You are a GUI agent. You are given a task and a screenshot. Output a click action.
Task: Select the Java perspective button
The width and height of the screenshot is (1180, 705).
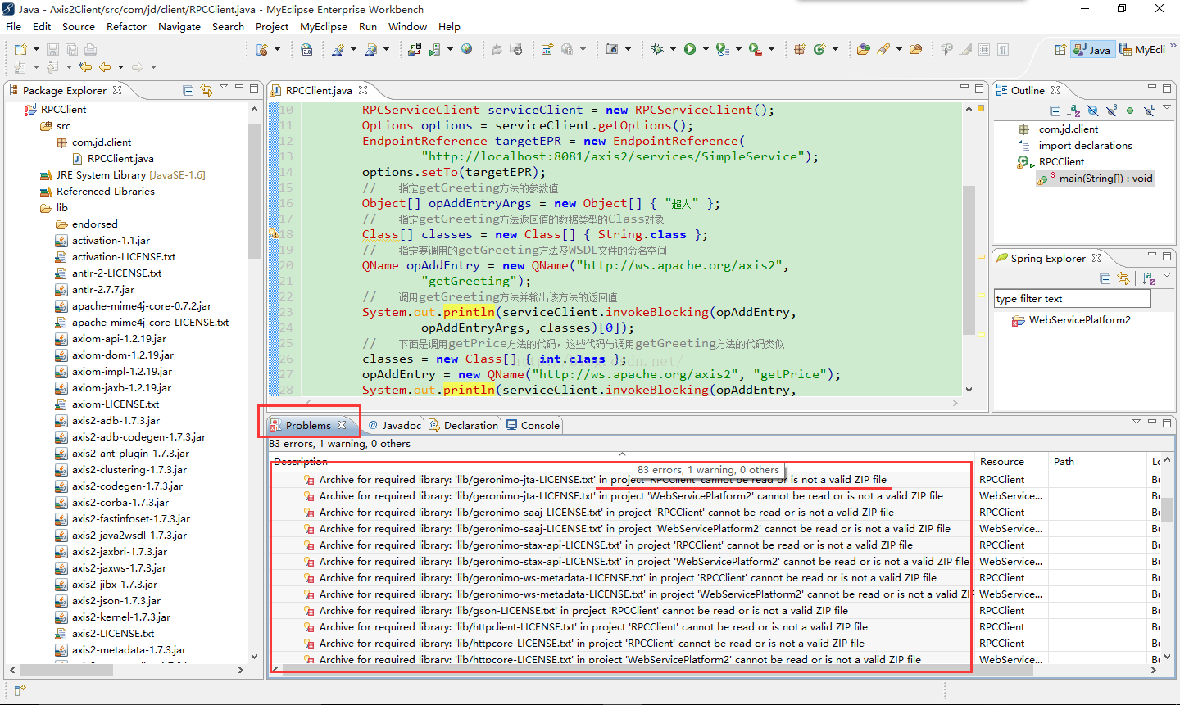click(x=1092, y=49)
